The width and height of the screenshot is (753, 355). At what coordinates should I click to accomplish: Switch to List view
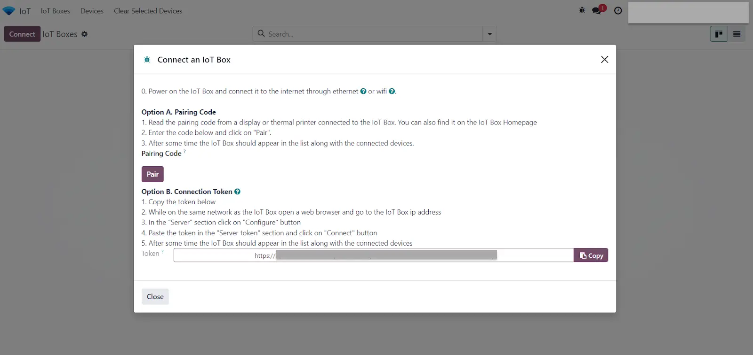click(x=737, y=34)
